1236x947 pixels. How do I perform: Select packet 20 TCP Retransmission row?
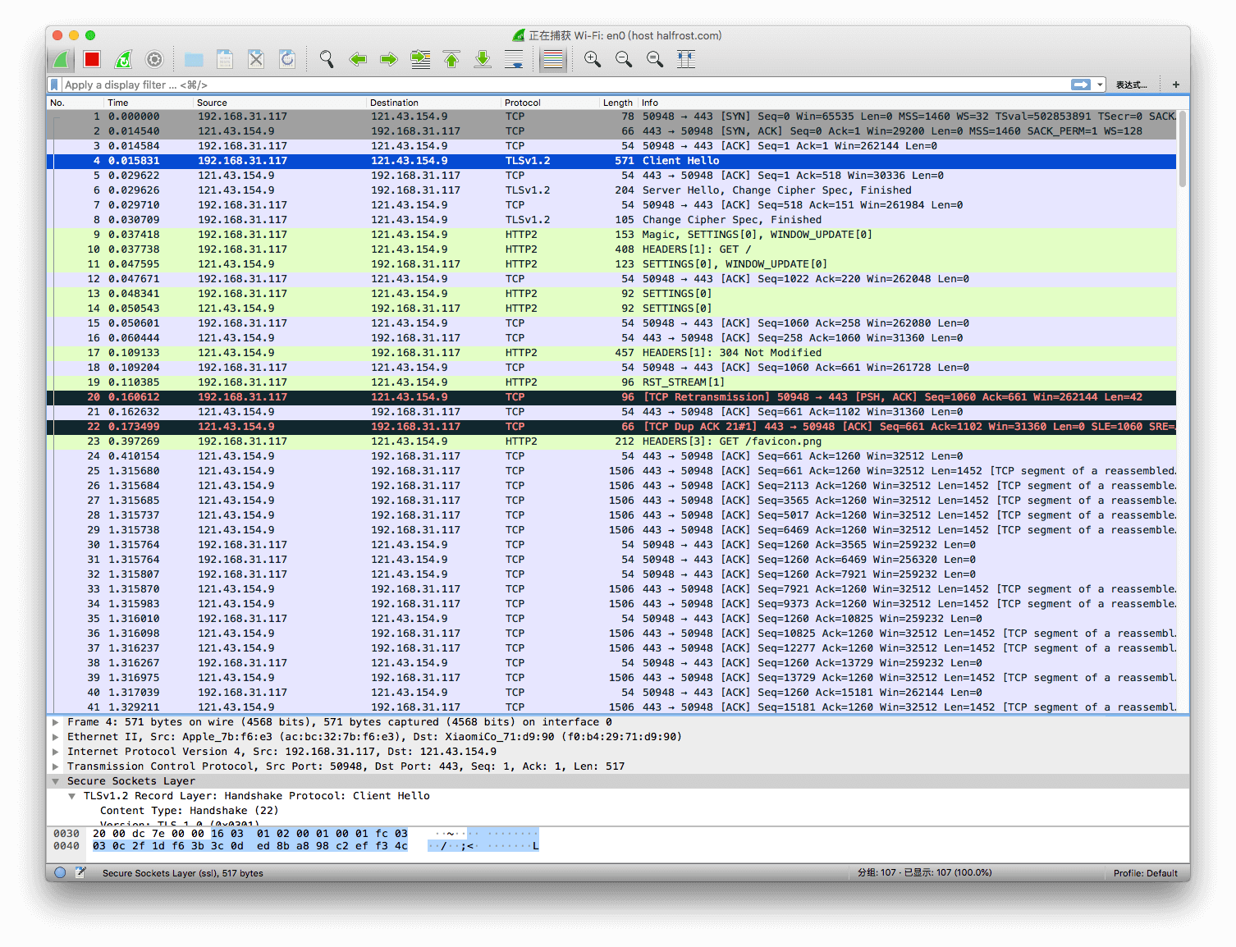click(x=611, y=397)
